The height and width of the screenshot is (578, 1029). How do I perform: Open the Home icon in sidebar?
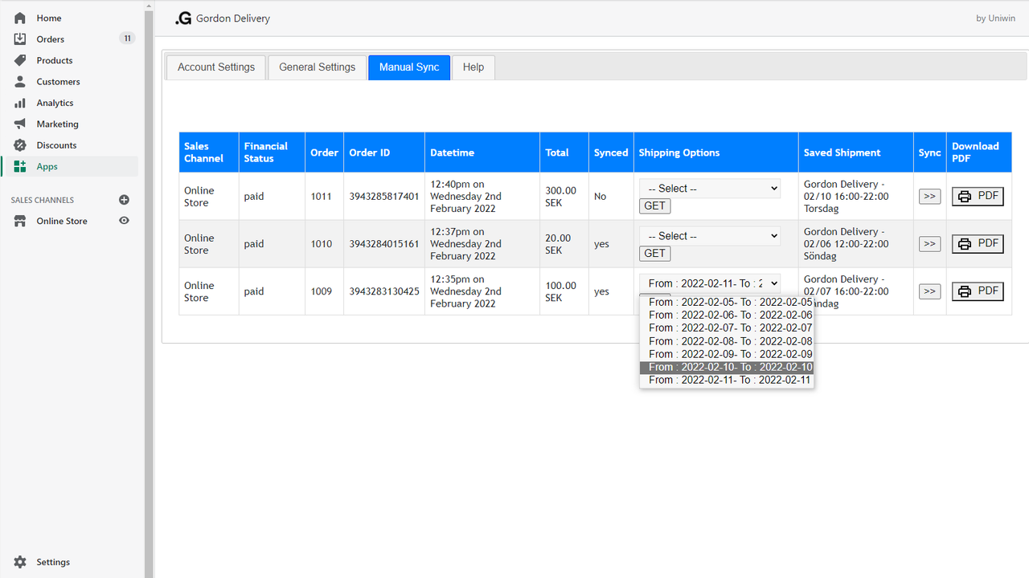pyautogui.click(x=20, y=18)
